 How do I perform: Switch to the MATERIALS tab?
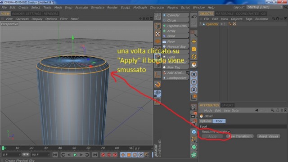point(225,13)
